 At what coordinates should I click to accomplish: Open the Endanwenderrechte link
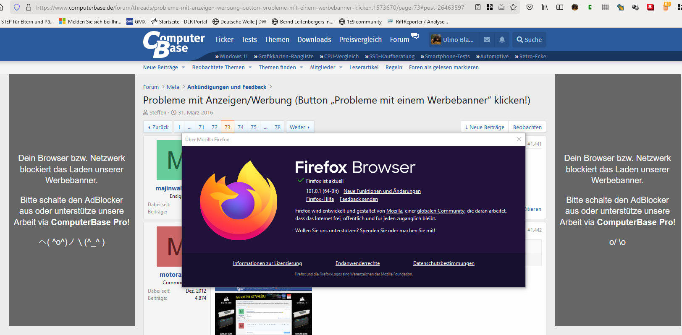[357, 263]
